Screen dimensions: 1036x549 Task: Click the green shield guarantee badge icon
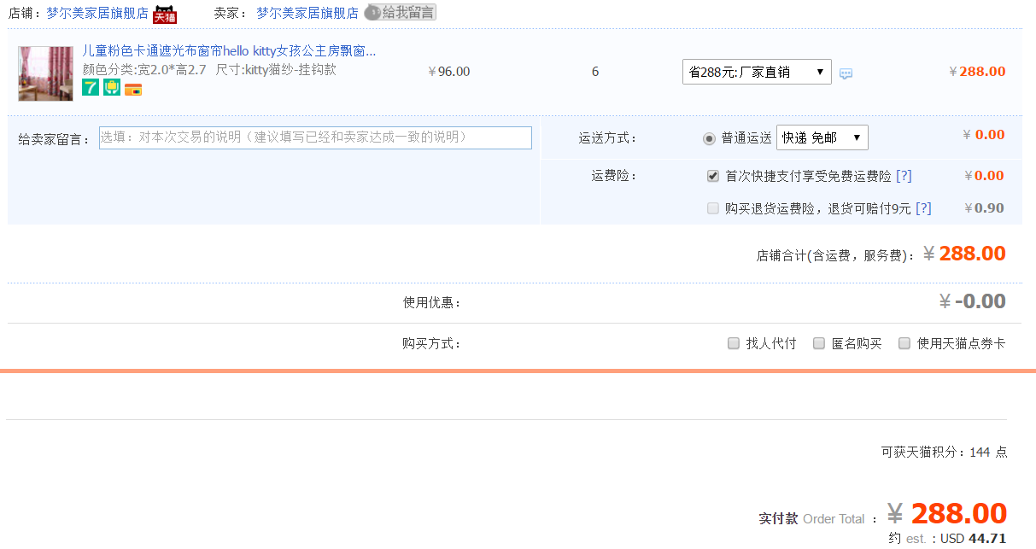112,87
